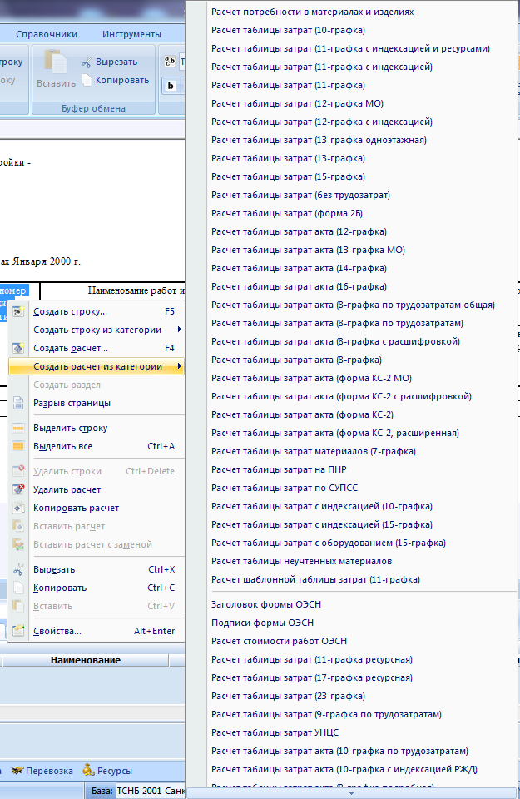Select 'Удалить расчет' from context menu

point(97,489)
